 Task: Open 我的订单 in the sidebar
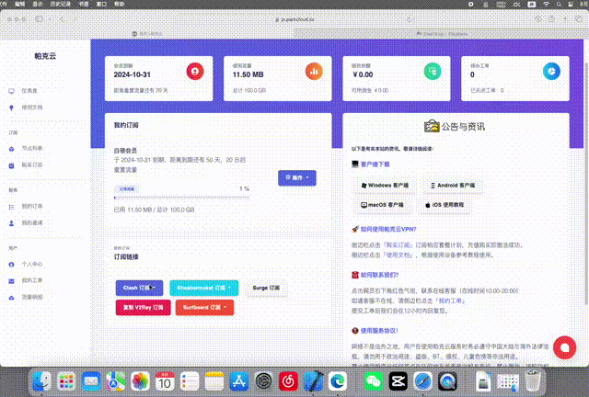32,206
